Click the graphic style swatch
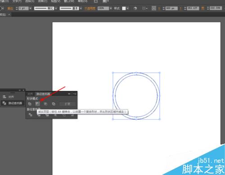Screen dimensions: 225x175 (124, 9)
